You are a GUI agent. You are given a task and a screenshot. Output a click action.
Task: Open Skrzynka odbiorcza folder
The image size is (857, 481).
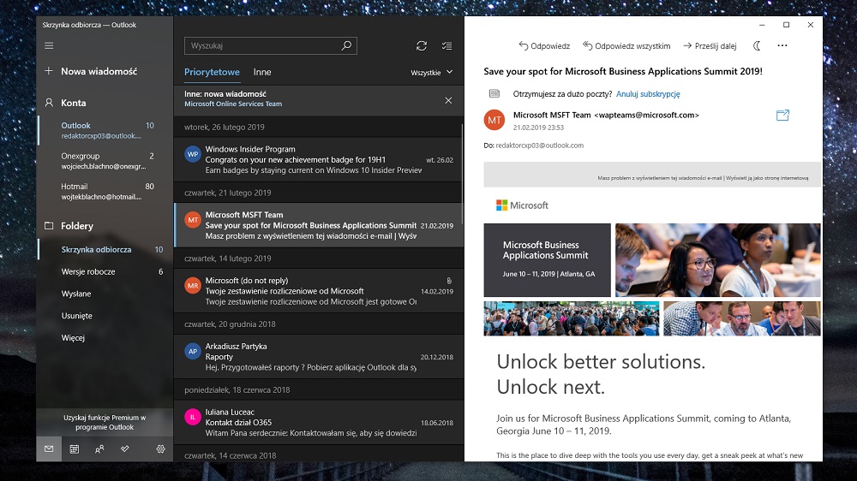[x=105, y=250]
